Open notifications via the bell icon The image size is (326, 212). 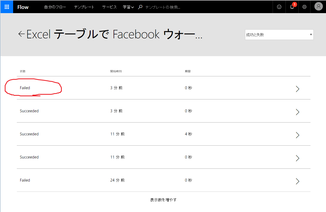coord(292,7)
